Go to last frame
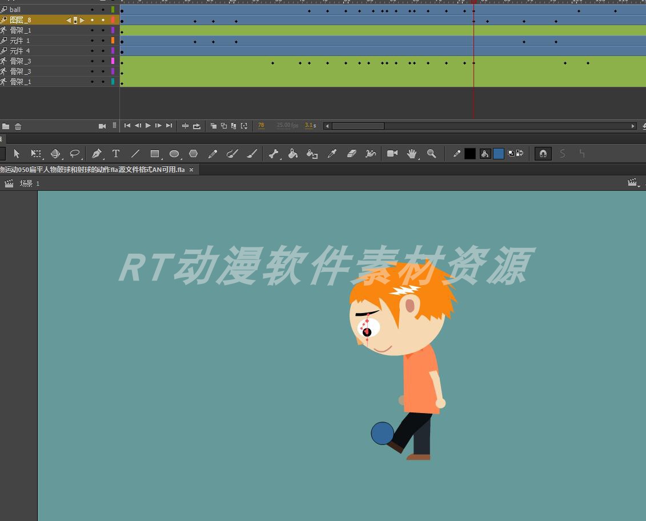Image resolution: width=646 pixels, height=521 pixels. click(x=169, y=126)
